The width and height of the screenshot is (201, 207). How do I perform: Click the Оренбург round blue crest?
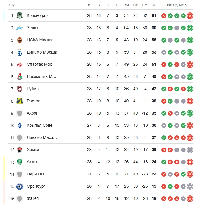(20, 186)
